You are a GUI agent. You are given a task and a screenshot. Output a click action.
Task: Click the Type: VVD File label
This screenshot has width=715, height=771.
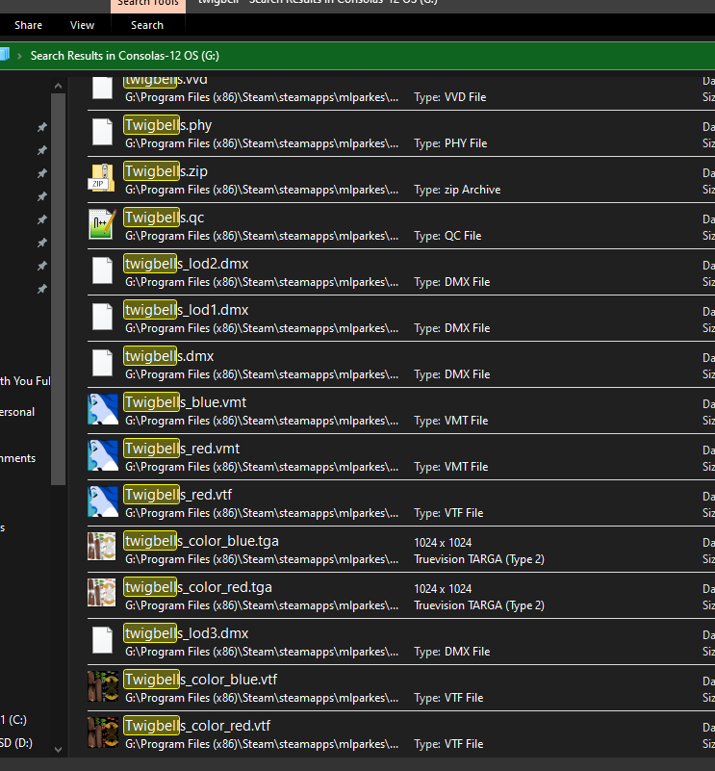(x=450, y=97)
